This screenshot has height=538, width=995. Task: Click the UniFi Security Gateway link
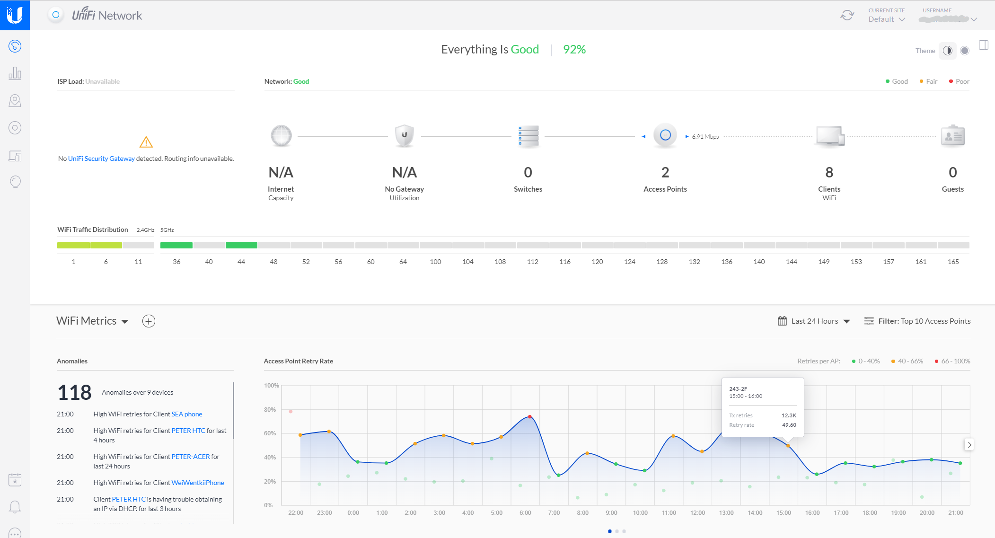pyautogui.click(x=101, y=159)
